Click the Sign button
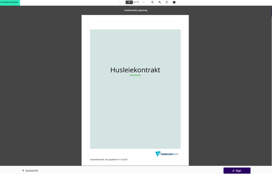This screenshot has width=272, height=174. [237, 171]
